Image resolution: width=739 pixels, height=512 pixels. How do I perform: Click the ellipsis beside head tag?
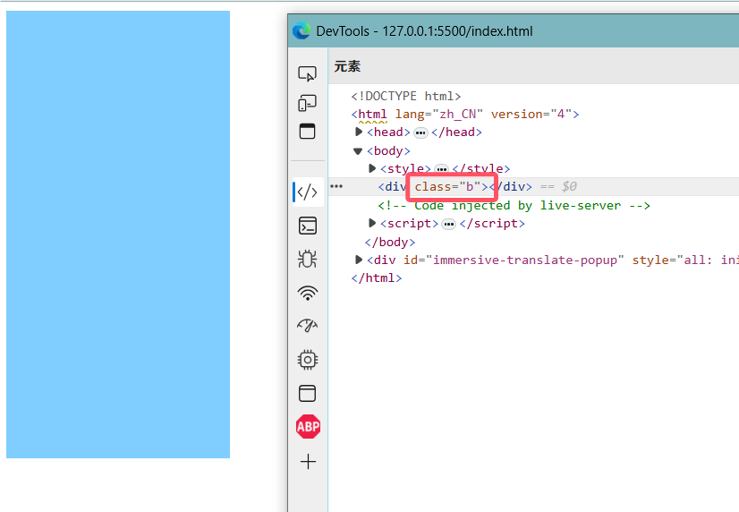point(420,132)
